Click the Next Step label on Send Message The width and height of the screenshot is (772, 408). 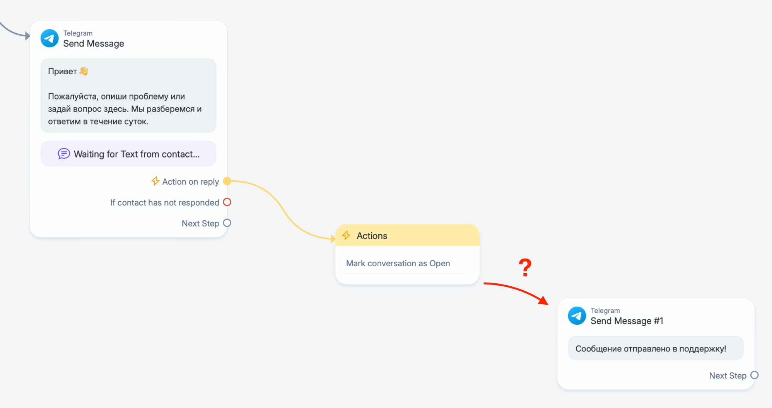(200, 223)
